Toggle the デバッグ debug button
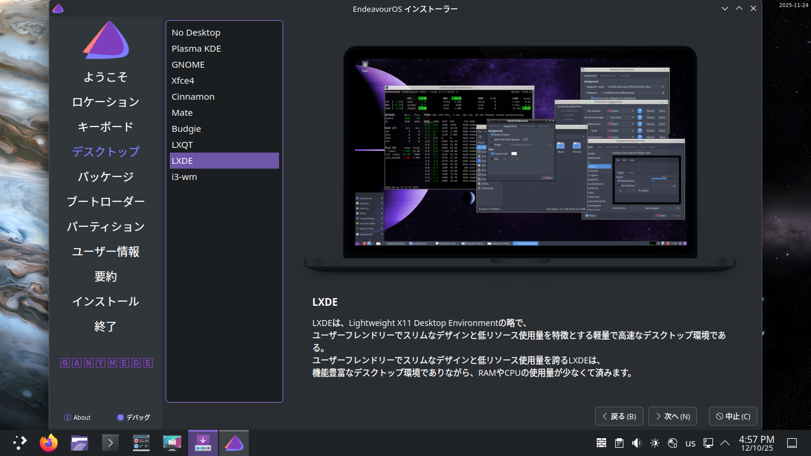Image resolution: width=811 pixels, height=456 pixels. [134, 417]
